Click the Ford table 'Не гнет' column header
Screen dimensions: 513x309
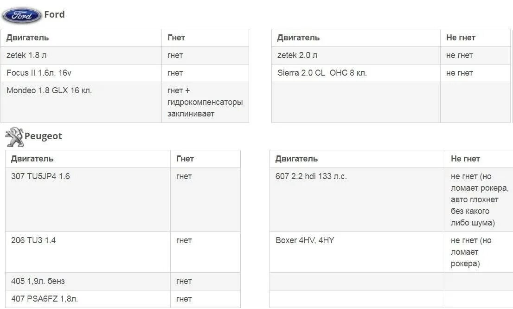475,38
